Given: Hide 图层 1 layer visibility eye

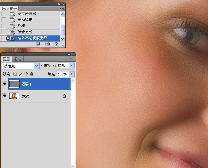Looking at the screenshot, I should point(4,84).
